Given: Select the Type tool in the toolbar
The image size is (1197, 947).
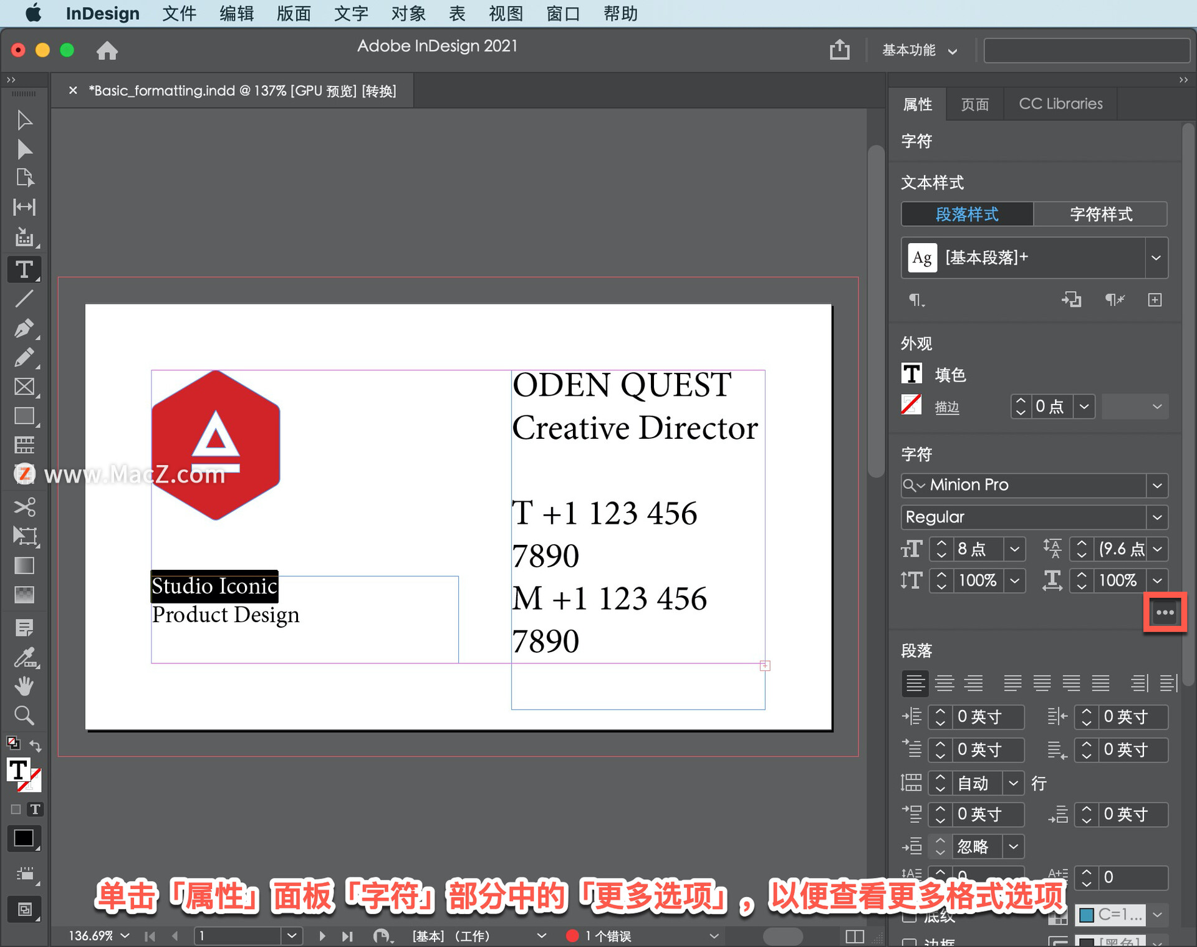Looking at the screenshot, I should (x=25, y=269).
